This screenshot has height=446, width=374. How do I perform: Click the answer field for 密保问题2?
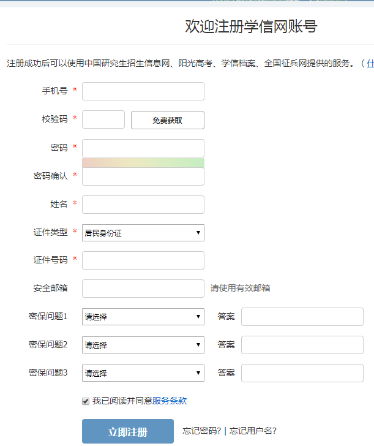pos(302,345)
